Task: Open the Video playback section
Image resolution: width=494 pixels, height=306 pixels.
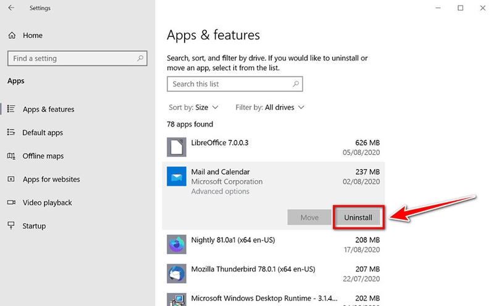Action: click(x=48, y=203)
